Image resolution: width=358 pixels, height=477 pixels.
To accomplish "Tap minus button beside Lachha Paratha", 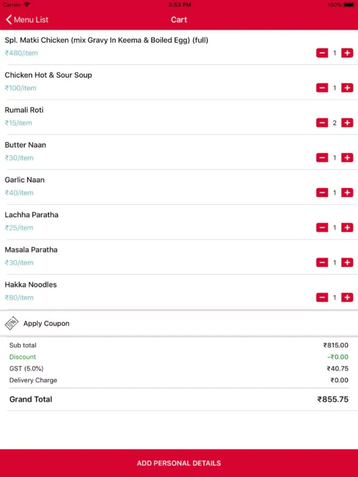I will [x=322, y=228].
